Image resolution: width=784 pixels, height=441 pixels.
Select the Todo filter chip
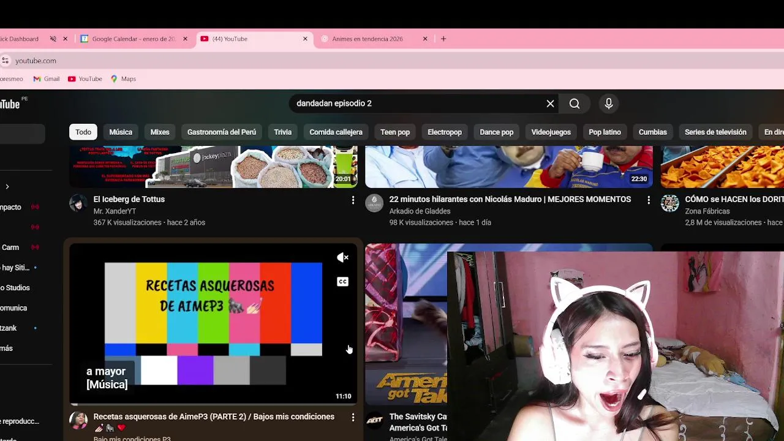(83, 132)
